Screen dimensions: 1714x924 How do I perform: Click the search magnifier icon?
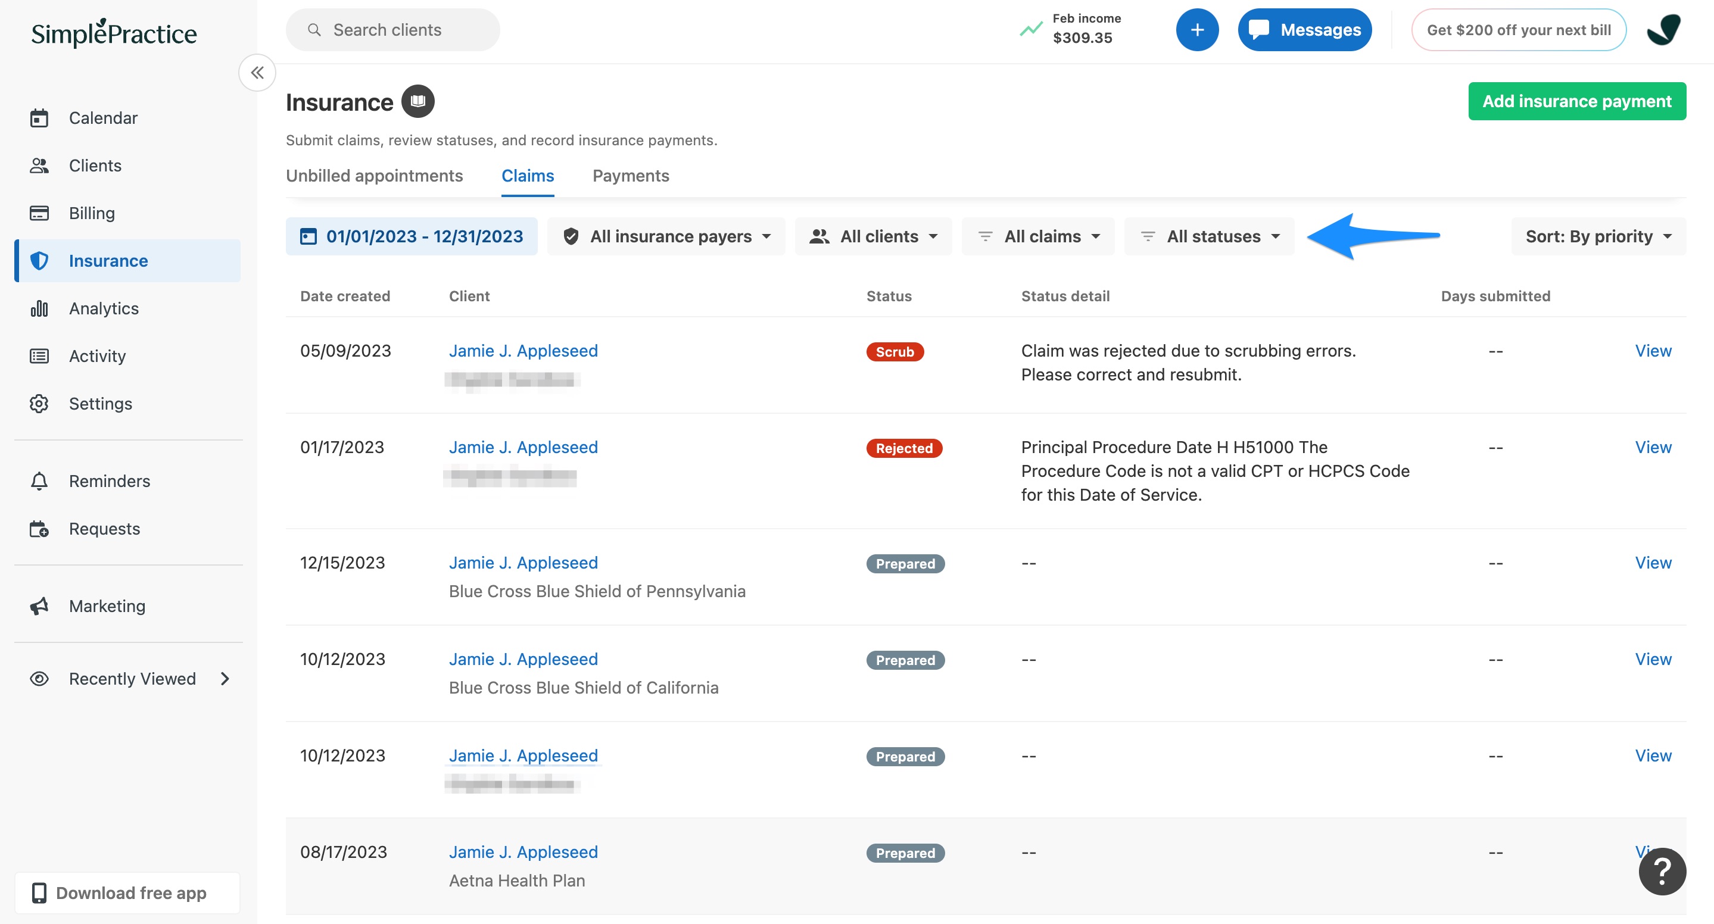click(314, 30)
